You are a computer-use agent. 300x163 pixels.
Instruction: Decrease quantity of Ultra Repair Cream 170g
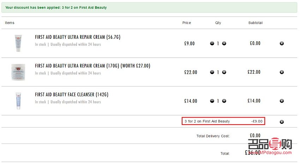212,72
